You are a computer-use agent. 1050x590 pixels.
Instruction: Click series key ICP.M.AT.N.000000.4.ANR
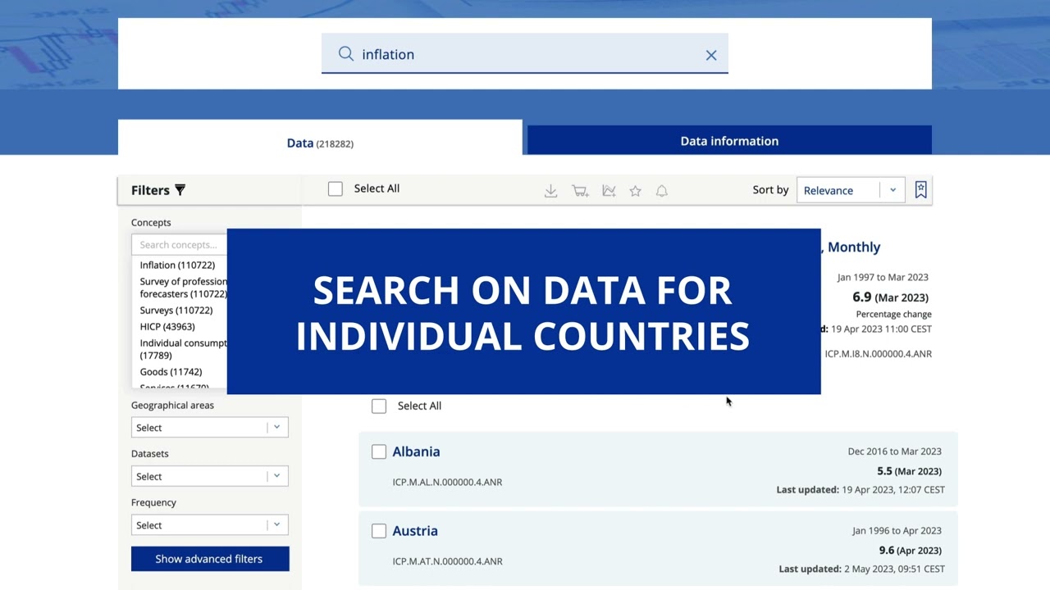point(447,561)
